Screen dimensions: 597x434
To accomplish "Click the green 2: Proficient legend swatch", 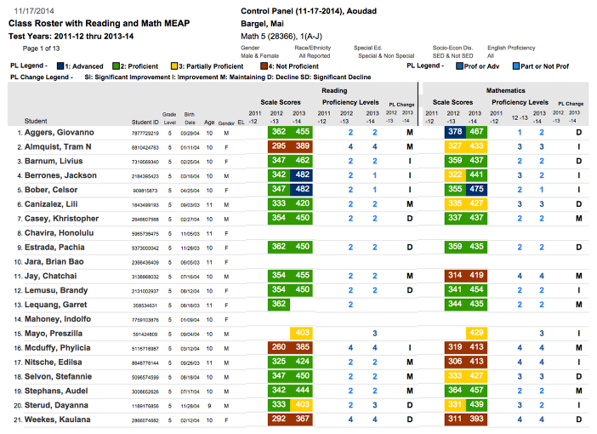I will point(116,66).
